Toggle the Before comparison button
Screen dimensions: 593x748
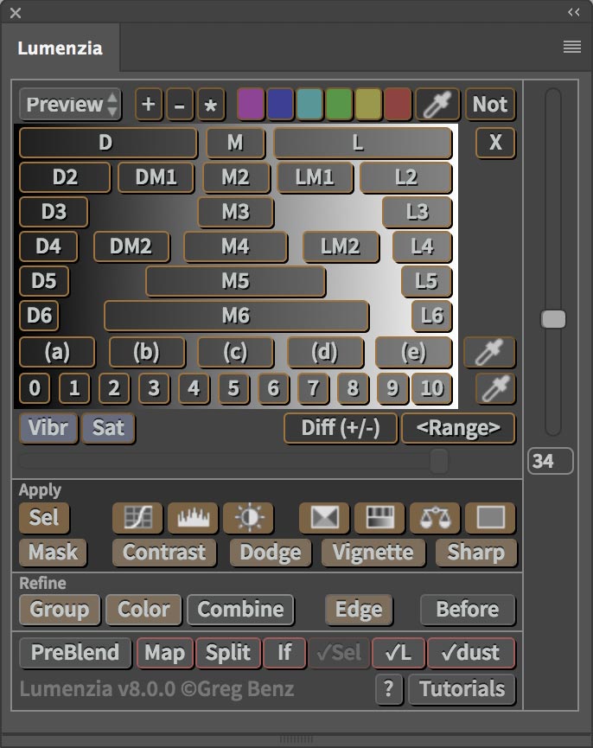click(468, 609)
